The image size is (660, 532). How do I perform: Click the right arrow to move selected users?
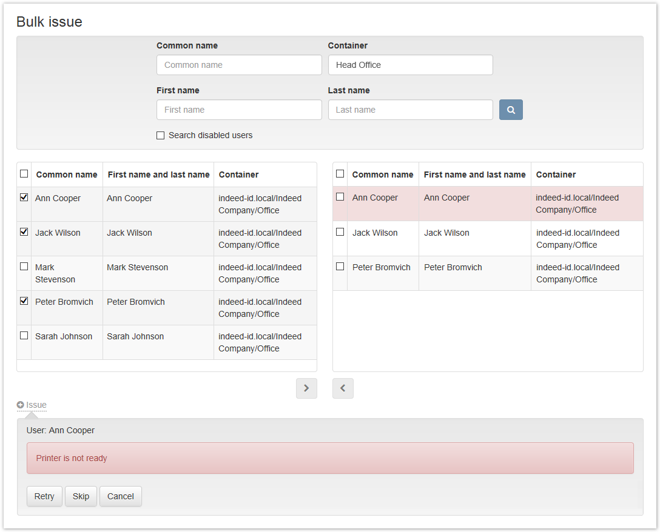tap(306, 388)
